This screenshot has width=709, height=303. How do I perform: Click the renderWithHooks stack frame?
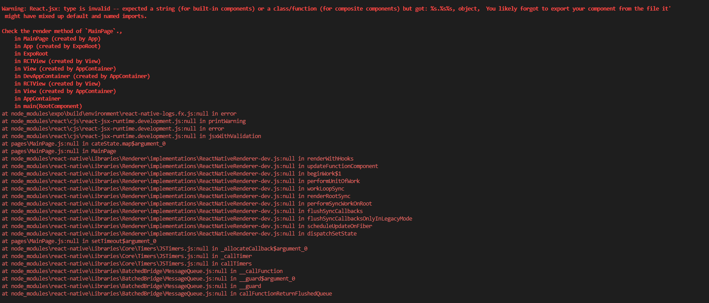click(x=178, y=159)
